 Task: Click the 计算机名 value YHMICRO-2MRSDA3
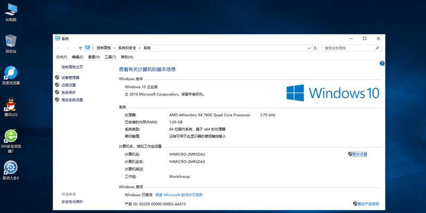point(187,154)
